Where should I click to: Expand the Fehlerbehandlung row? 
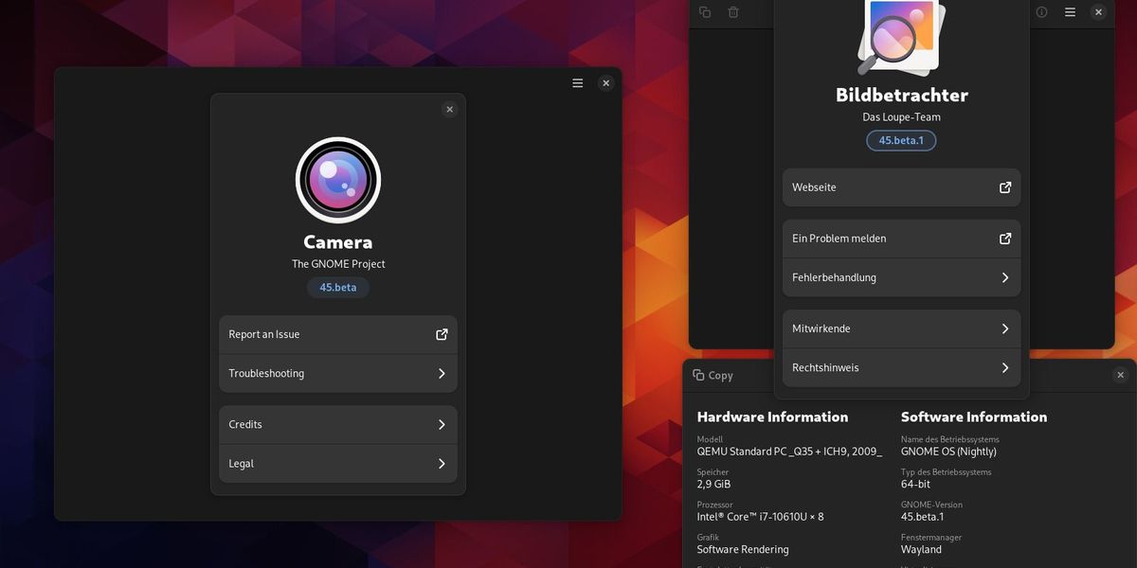click(x=901, y=277)
